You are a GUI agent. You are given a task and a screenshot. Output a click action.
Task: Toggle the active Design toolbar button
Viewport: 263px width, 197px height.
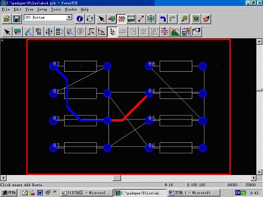(x=122, y=19)
